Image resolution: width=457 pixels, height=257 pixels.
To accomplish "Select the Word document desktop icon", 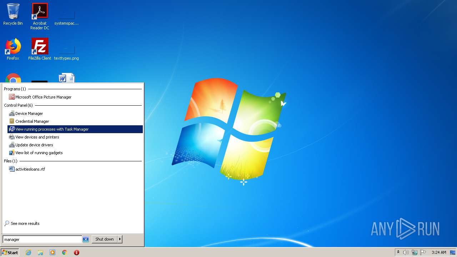I will tap(66, 78).
